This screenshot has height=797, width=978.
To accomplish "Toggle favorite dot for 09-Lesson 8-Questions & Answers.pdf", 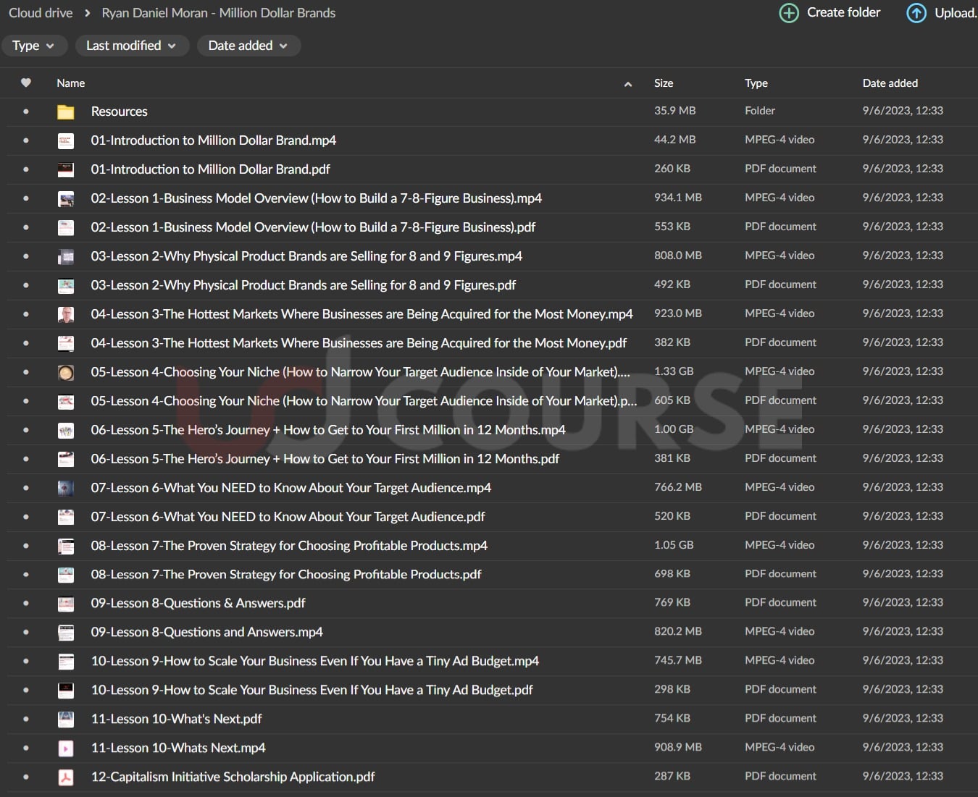I will point(26,603).
